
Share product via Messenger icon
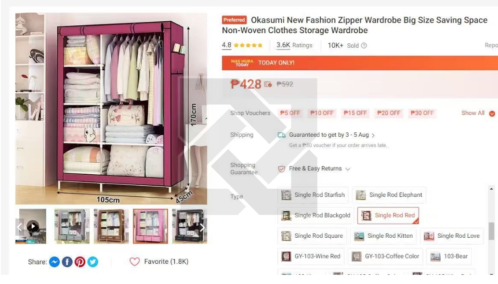pyautogui.click(x=54, y=262)
